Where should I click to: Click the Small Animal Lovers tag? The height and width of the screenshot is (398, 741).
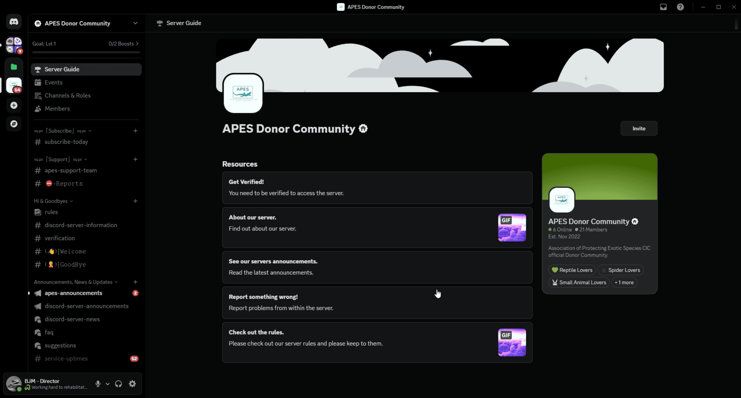pos(579,282)
